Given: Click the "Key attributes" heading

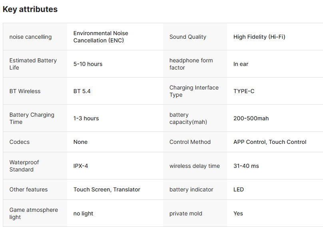Looking at the screenshot, I should (30, 9).
